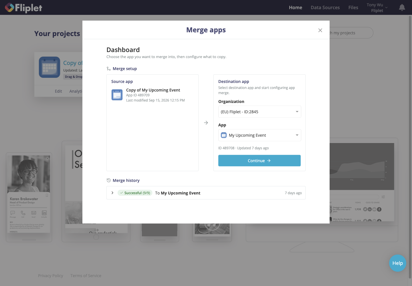Click the 'ID 489708 · Updated 7 days ago' text
Viewport: 412px width, 286px height.
point(243,148)
